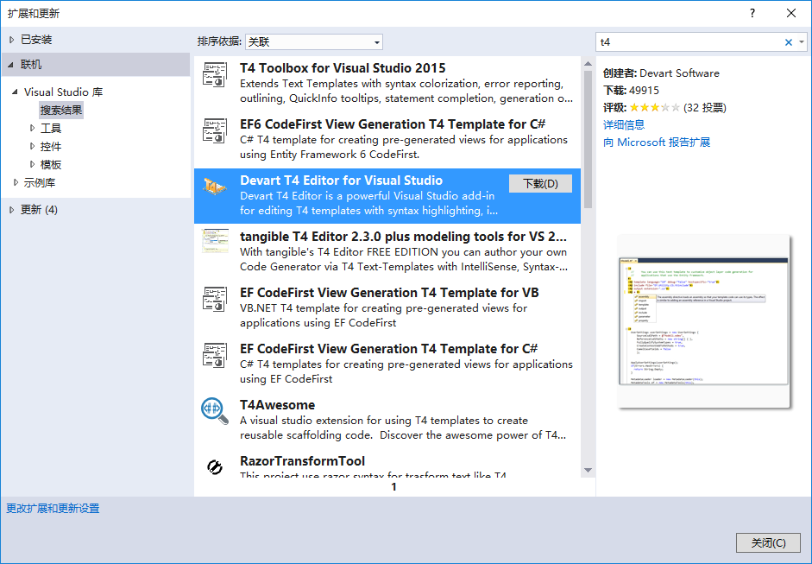Viewport: 812px width, 564px height.
Task: Expand the 更新 (4) category
Action: click(11, 209)
